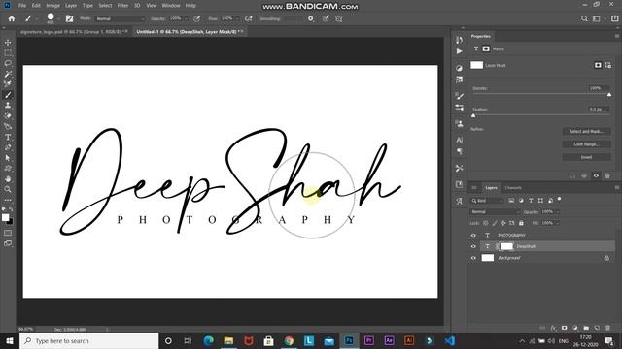Delete mask with Properties trash icon

[607, 175]
